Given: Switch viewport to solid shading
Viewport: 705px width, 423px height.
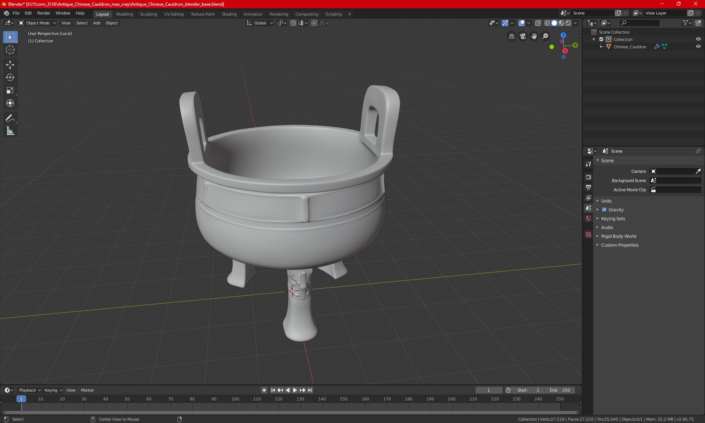Looking at the screenshot, I should click(x=554, y=23).
